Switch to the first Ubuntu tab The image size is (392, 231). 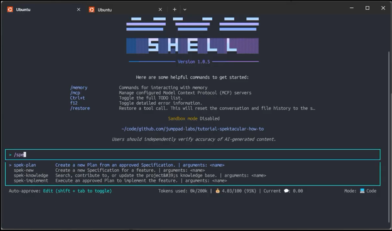click(x=44, y=9)
